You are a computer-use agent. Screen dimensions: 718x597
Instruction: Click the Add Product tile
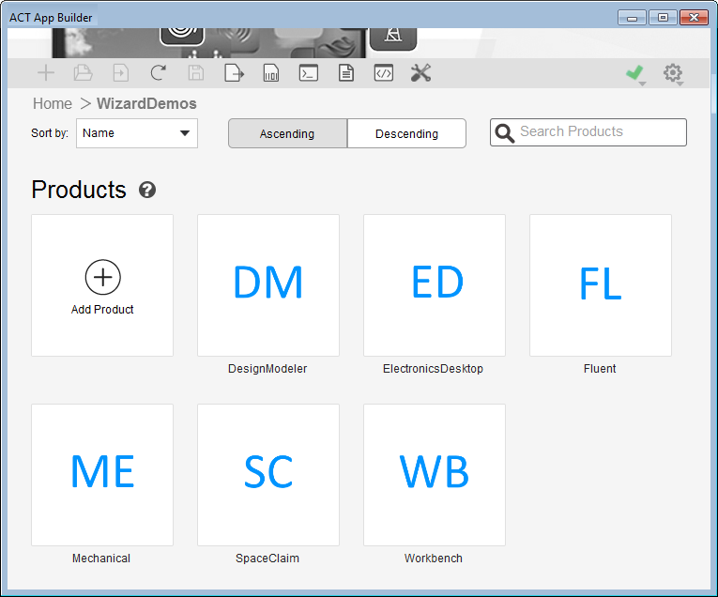102,285
